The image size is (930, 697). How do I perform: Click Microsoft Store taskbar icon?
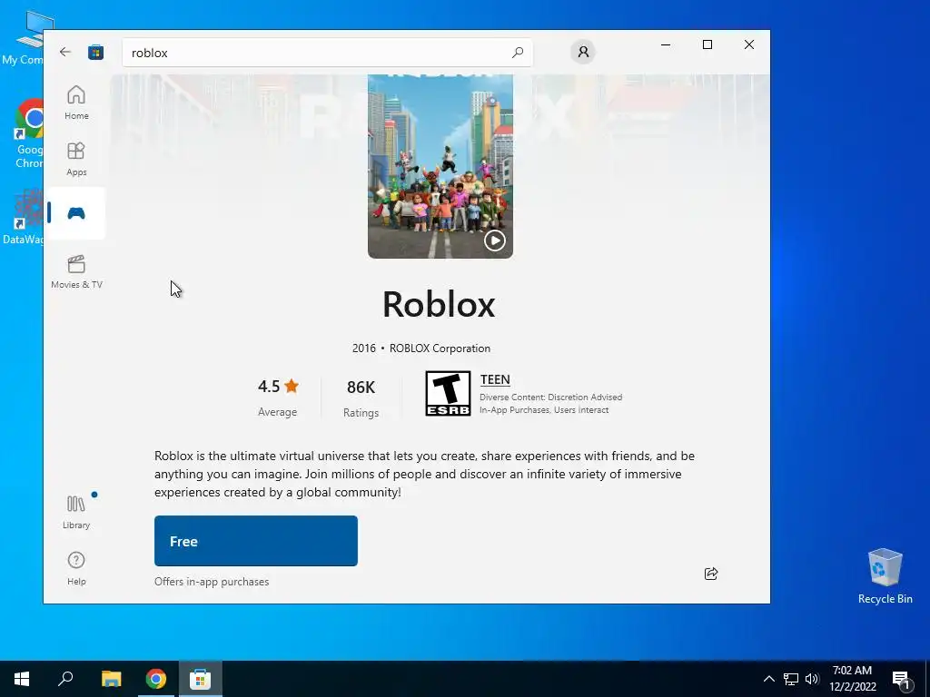[x=201, y=679]
